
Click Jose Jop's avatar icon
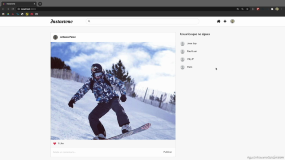(x=182, y=44)
